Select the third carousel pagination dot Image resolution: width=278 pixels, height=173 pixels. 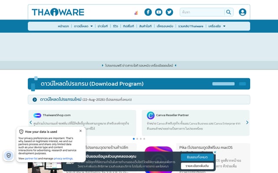click(x=141, y=139)
